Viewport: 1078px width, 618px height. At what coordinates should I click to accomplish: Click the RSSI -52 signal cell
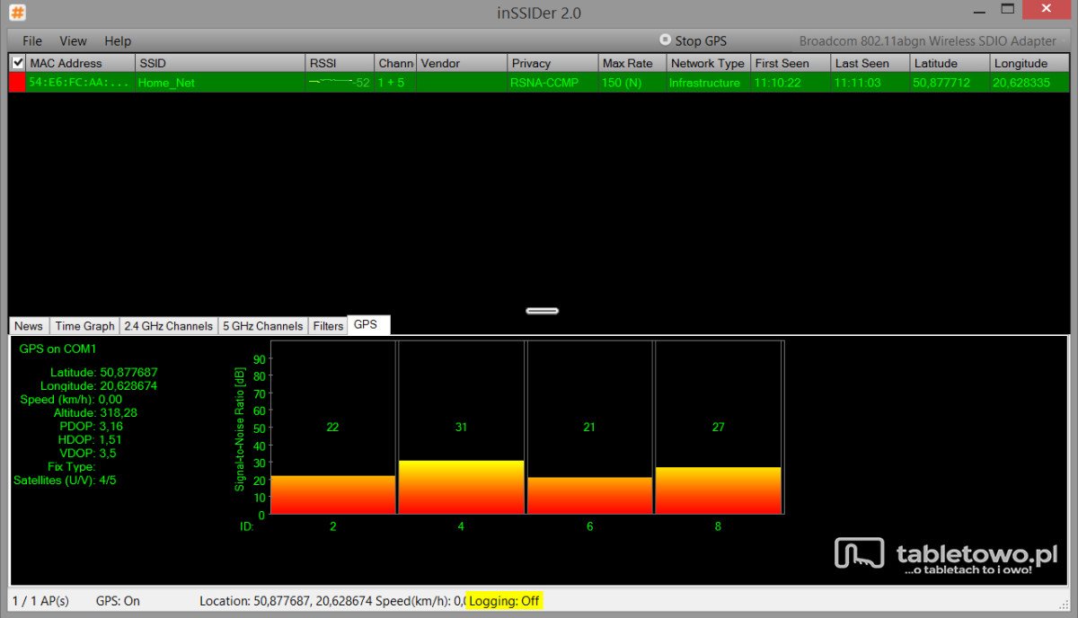point(340,83)
